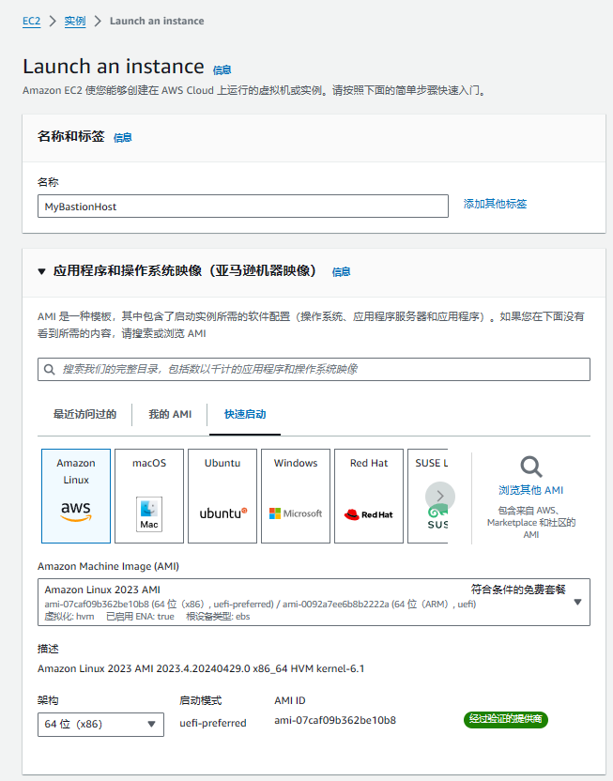Click Launch an instance in the breadcrumb
The height and width of the screenshot is (781, 613).
[x=157, y=21]
